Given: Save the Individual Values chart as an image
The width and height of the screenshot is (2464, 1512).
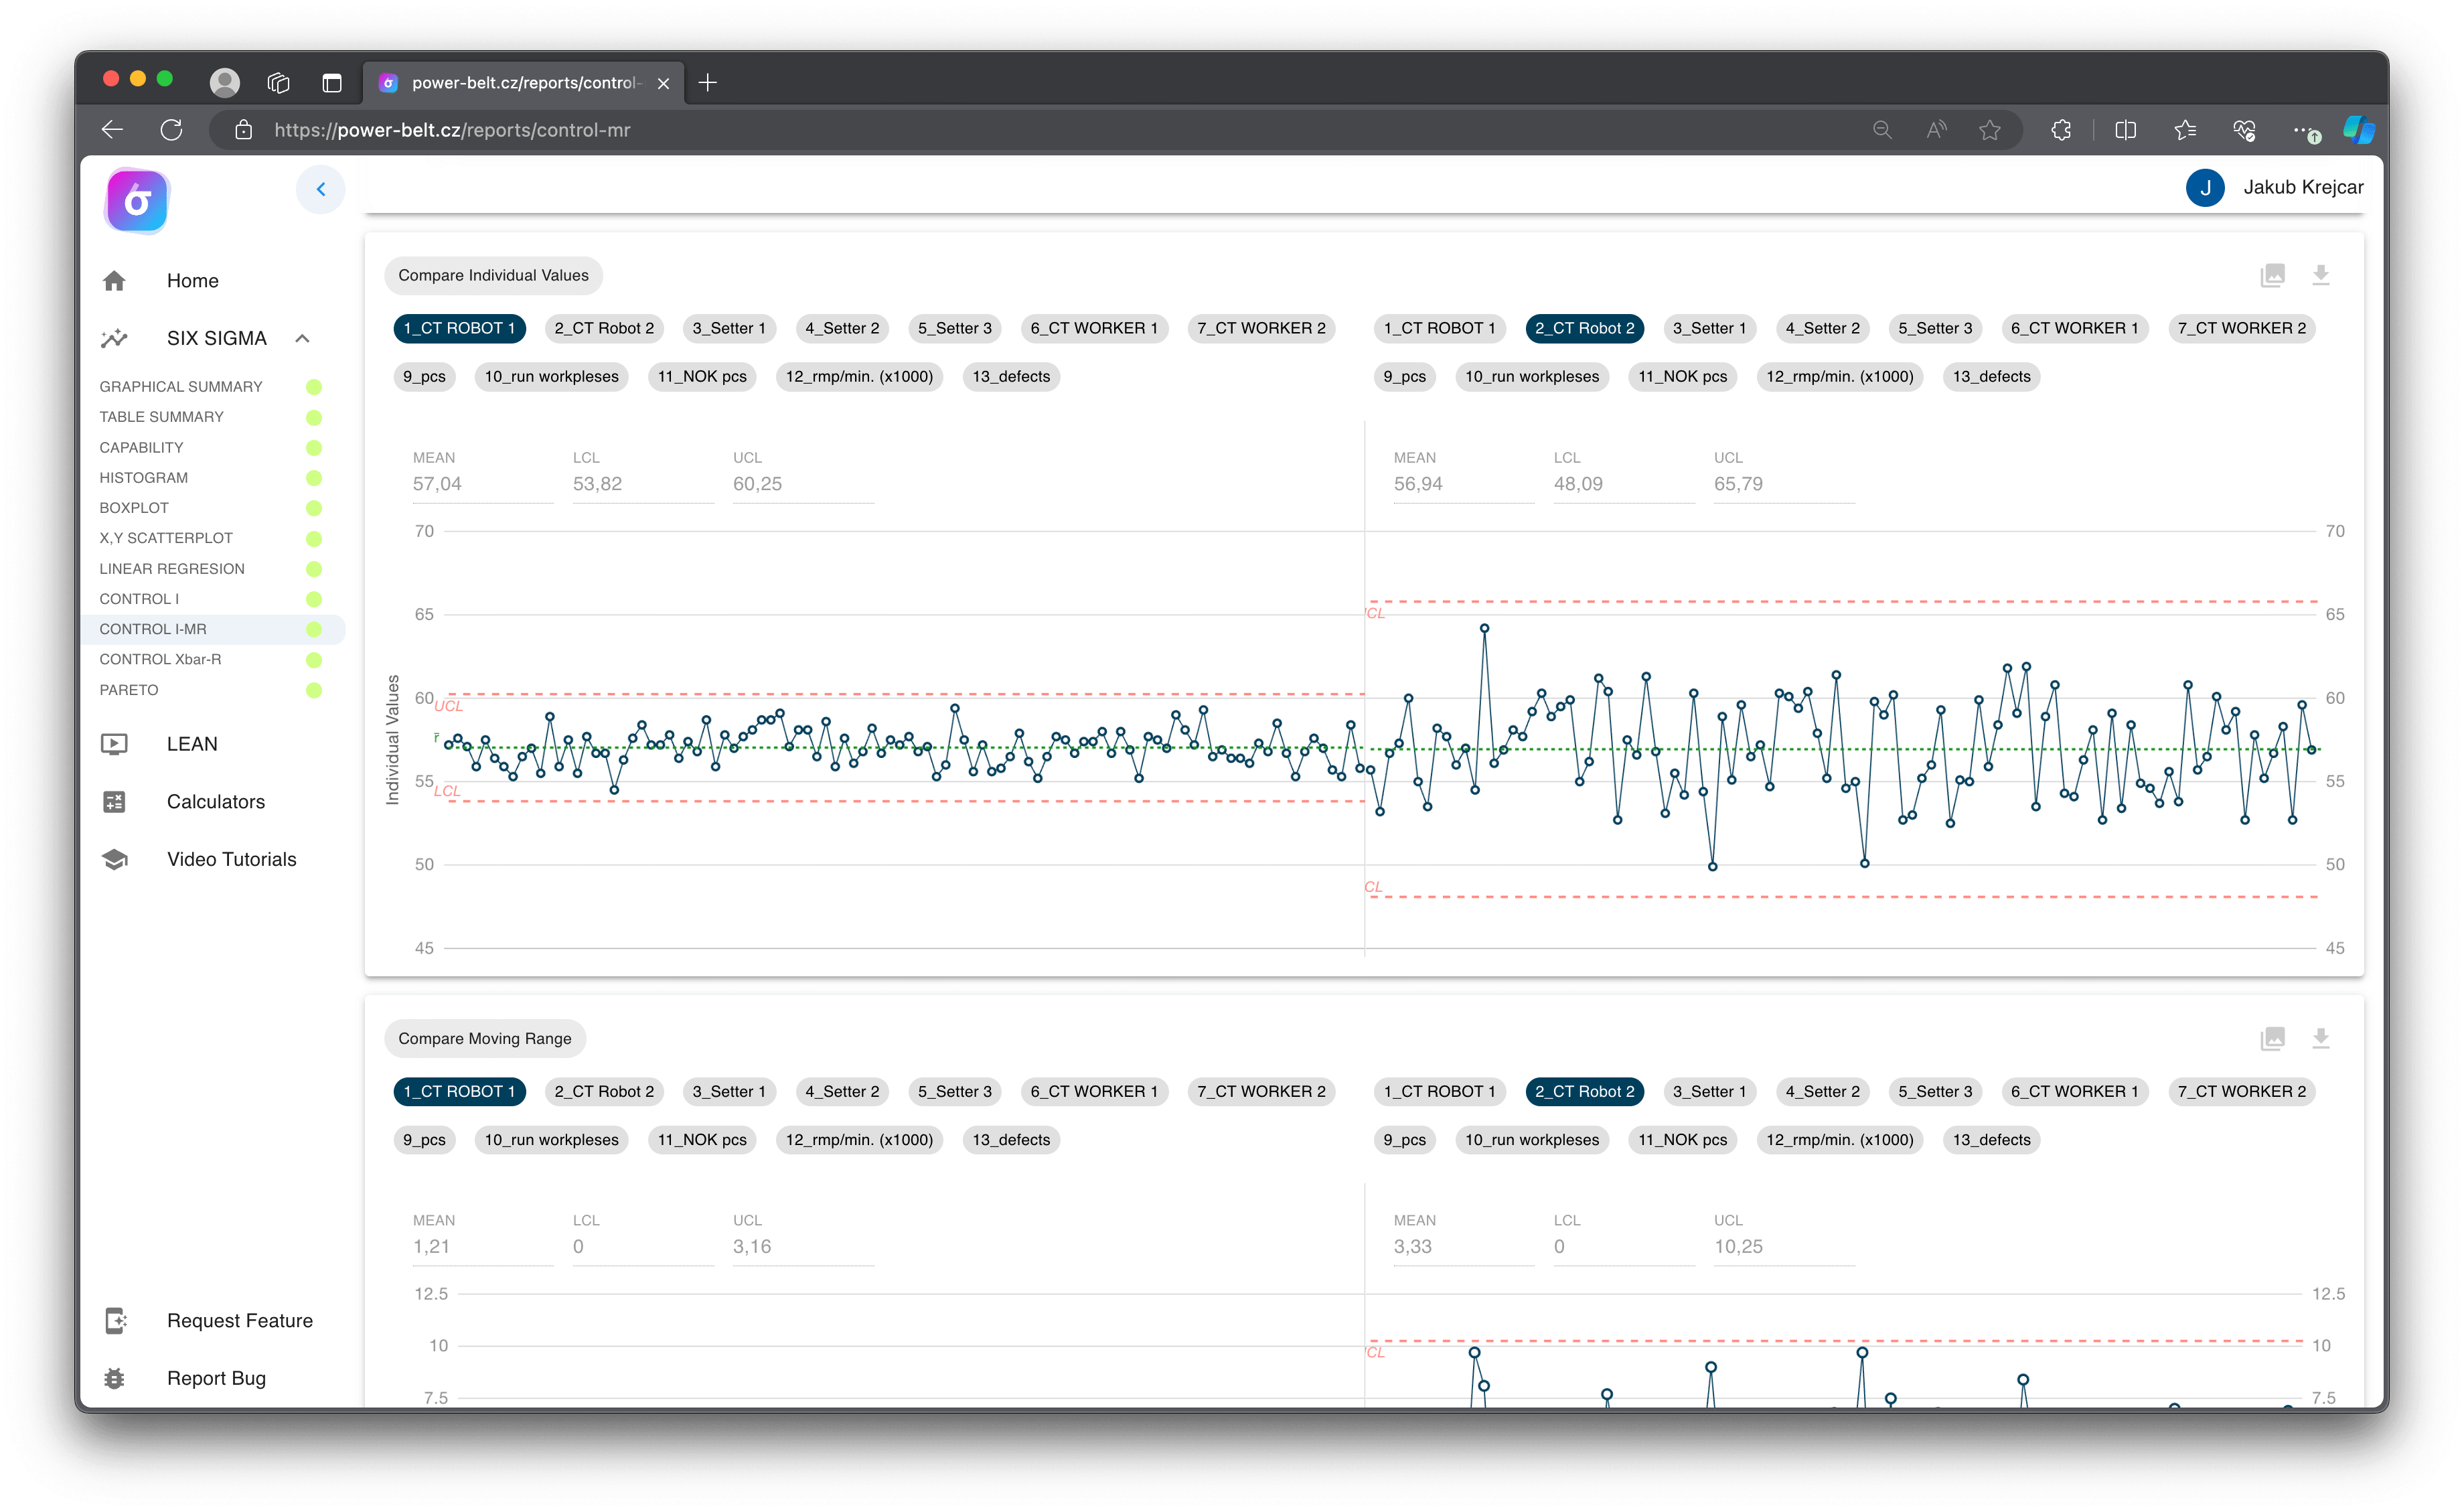Looking at the screenshot, I should (2272, 275).
